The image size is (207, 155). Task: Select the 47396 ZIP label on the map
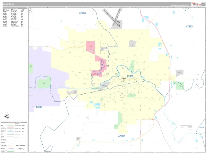pos(39,107)
